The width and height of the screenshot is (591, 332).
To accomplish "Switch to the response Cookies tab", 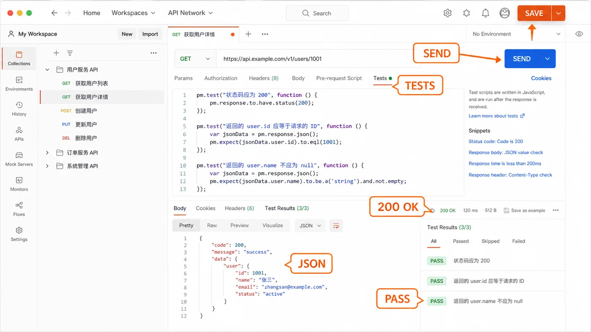I will [206, 208].
